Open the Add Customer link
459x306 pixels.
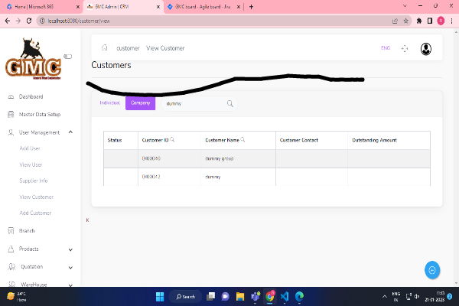tap(35, 213)
